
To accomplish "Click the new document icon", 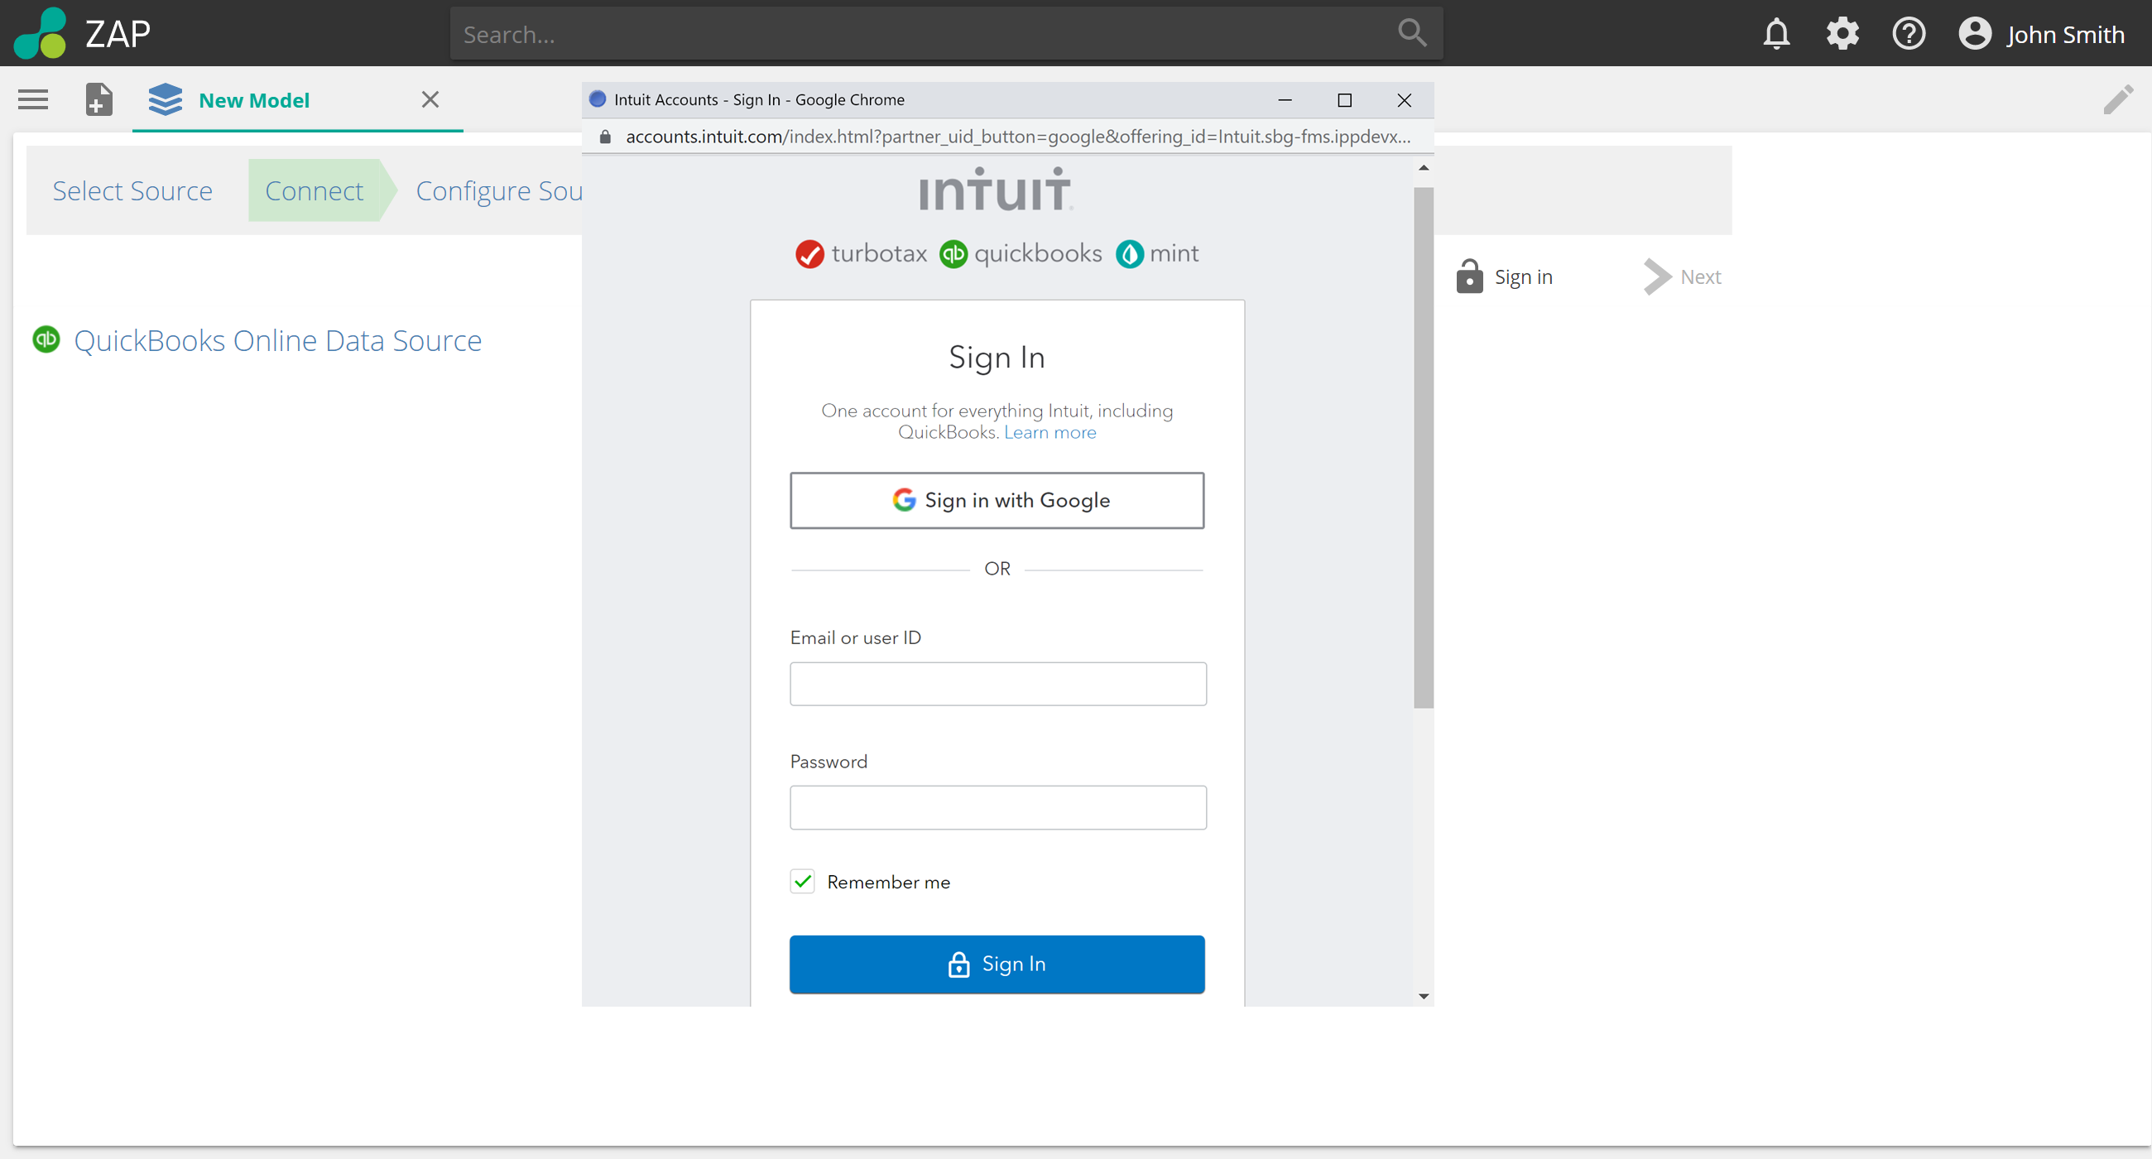I will point(98,99).
